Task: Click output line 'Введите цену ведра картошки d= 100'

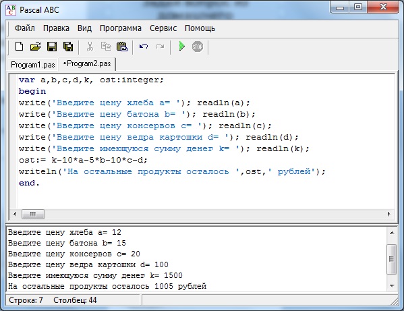Action: 88,264
